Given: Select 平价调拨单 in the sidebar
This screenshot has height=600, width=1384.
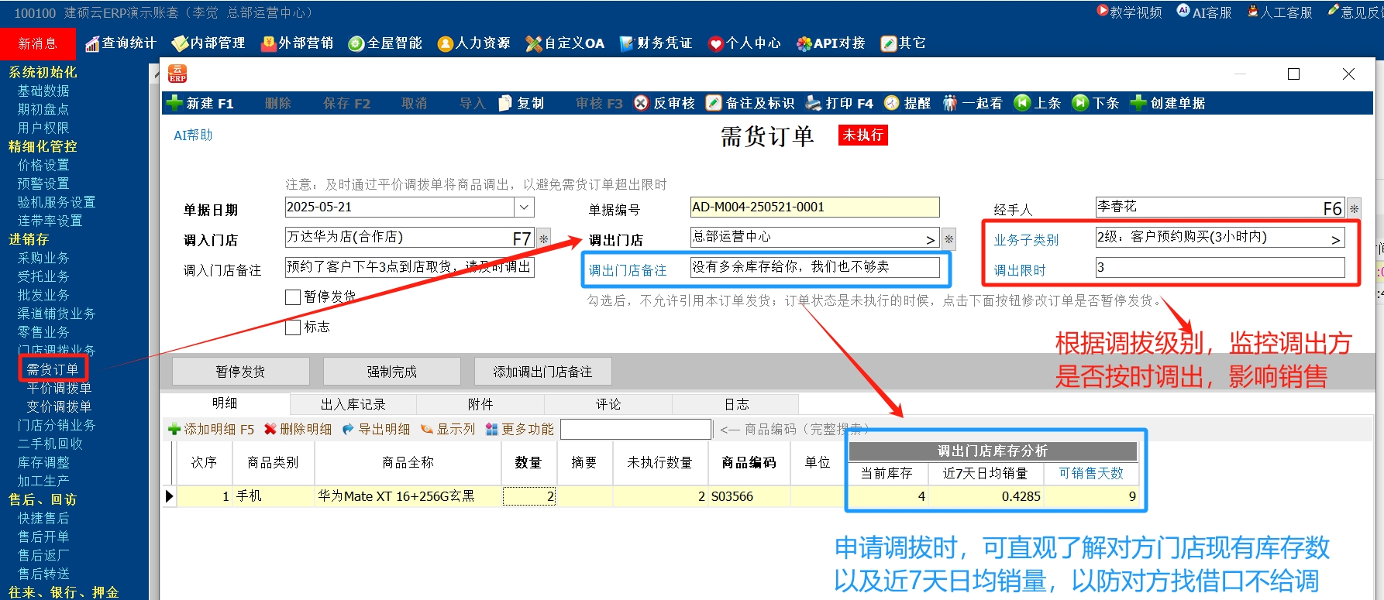Looking at the screenshot, I should [59, 388].
